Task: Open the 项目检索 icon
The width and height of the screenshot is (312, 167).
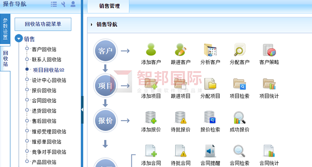Action: (240, 84)
